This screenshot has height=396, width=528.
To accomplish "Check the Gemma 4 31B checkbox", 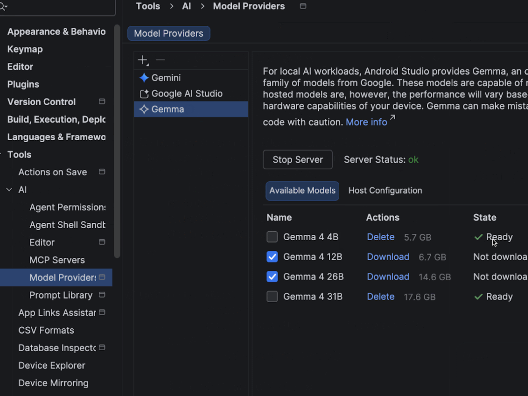I will (x=272, y=296).
